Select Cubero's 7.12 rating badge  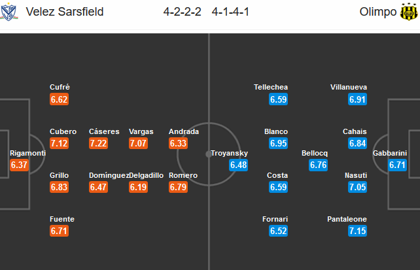tap(59, 143)
